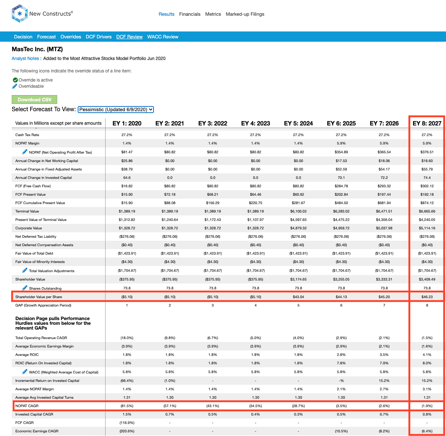Open the Analyst Notes link
This screenshot has height=436, width=446.
(25, 59)
